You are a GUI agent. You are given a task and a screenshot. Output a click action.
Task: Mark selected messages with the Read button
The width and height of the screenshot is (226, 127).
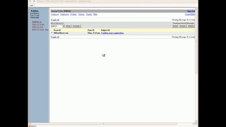175,26
